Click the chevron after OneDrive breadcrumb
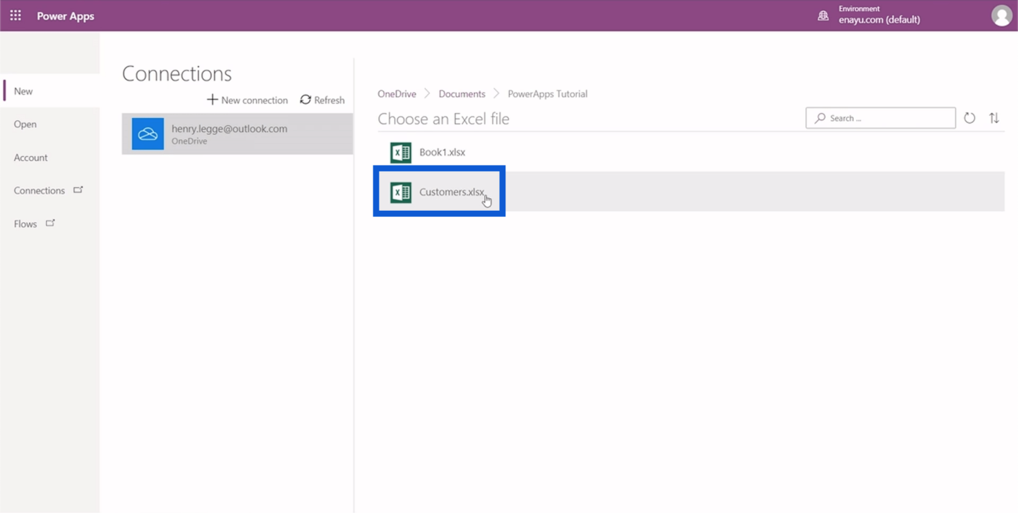 tap(427, 94)
